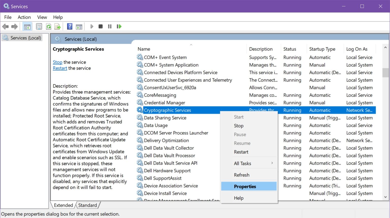390x218 pixels.
Task: Open Help using the blue question mark icon
Action: pos(69,26)
